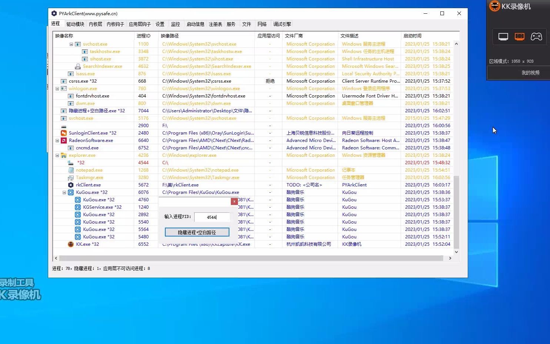The width and height of the screenshot is (550, 344).
Task: Open the 文件 tab
Action: pyautogui.click(x=247, y=24)
